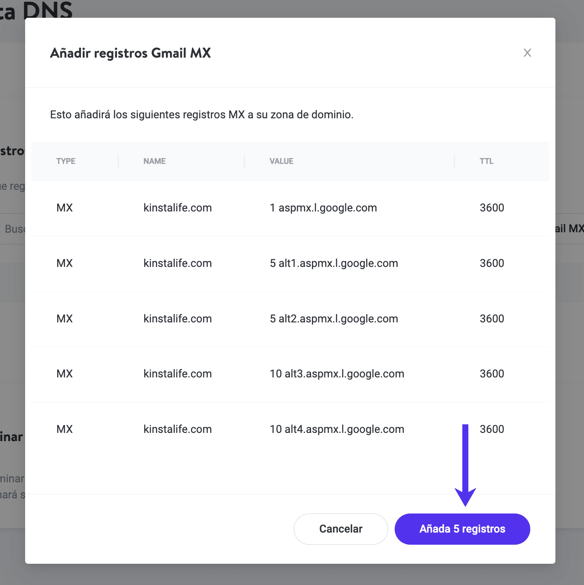The image size is (584, 585).
Task: Click kinstalife.com in the first row
Action: (178, 208)
